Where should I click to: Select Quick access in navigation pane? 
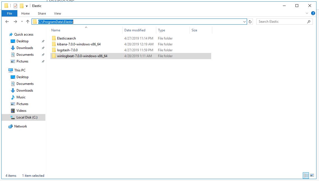coord(24,34)
